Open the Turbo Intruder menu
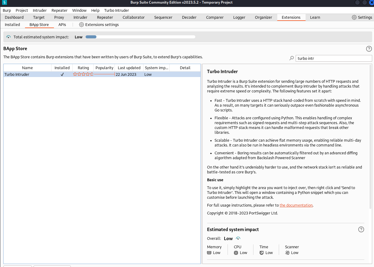Viewport: 374px width, 267px height. tap(117, 10)
